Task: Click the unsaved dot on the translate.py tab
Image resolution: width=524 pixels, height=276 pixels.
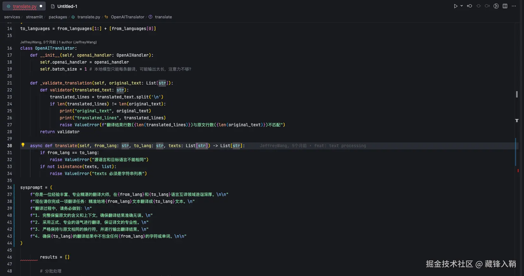Action: (x=41, y=6)
